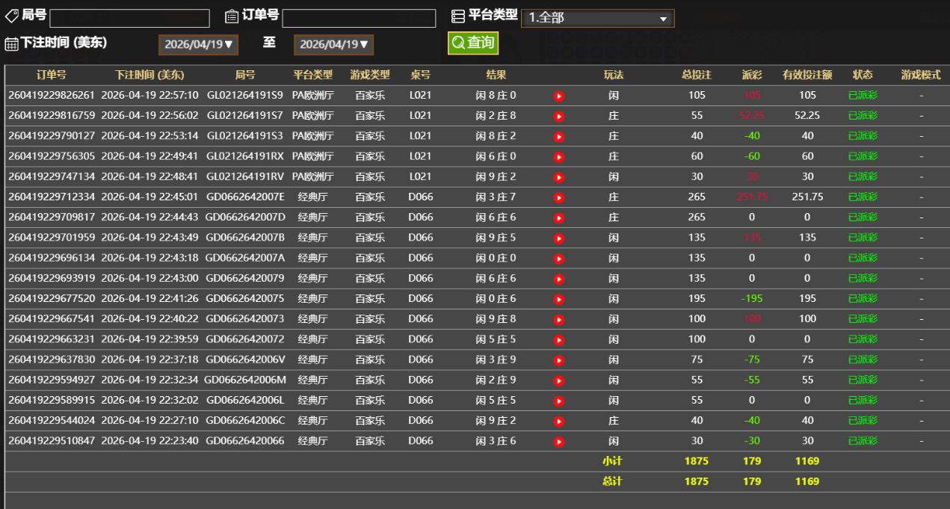Click bet time 2026-04-19 22:23:40
The height and width of the screenshot is (509, 950).
(x=149, y=441)
